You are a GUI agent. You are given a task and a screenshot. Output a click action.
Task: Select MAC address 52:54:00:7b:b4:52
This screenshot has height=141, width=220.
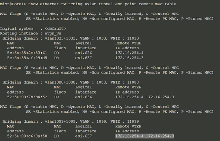pyautogui.click(x=27, y=97)
